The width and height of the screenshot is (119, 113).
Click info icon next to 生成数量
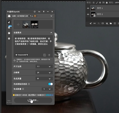(x=23, y=89)
